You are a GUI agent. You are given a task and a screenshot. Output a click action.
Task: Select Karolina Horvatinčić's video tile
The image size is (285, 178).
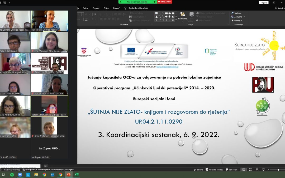49,106
